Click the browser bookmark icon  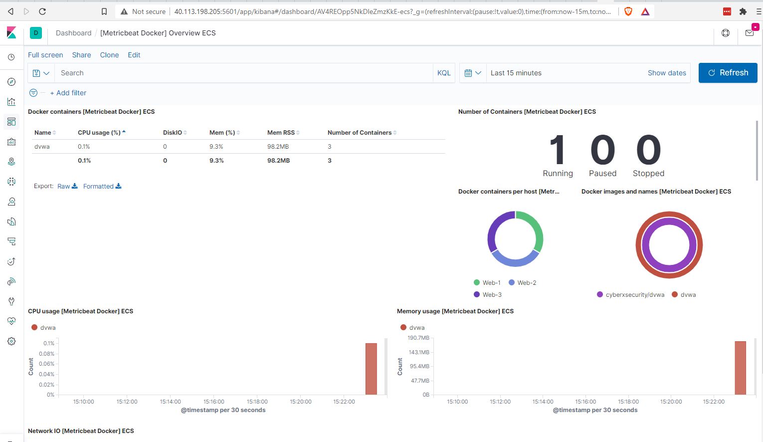(x=104, y=11)
